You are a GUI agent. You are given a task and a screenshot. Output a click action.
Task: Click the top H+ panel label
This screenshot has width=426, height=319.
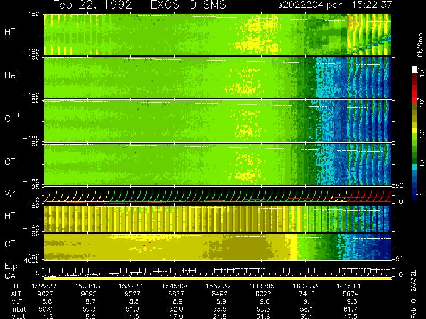click(10, 31)
